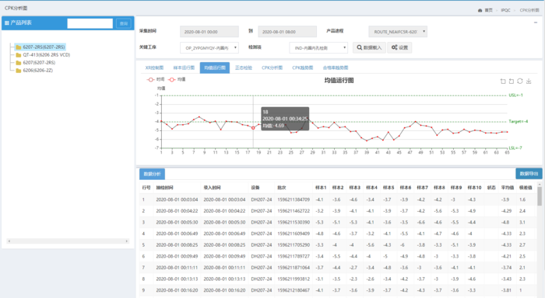Switch to the 正态检验 tab
Screen dimensions: 545x298
pyautogui.click(x=243, y=68)
